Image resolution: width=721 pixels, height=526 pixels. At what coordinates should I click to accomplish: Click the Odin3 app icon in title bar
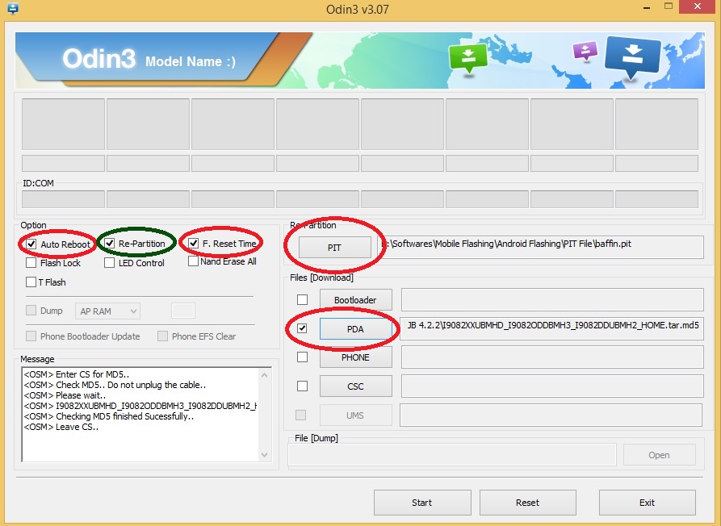pyautogui.click(x=12, y=8)
